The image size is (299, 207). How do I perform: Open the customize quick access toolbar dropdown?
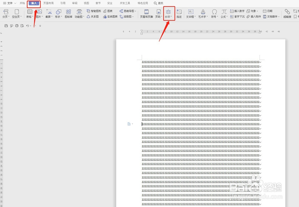coord(40,26)
